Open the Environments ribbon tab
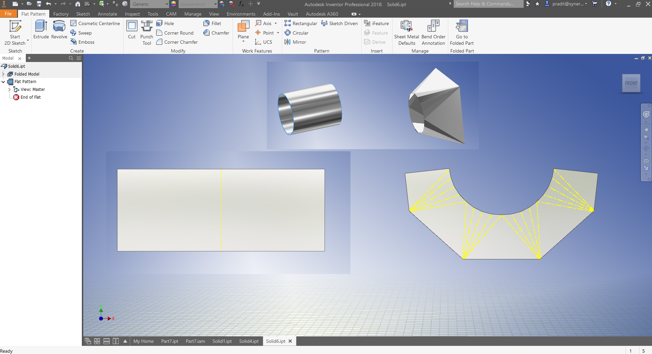 coord(240,14)
